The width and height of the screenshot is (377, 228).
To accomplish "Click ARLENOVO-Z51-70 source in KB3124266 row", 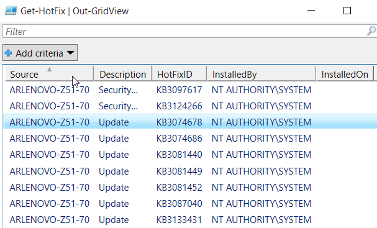I will pos(50,106).
